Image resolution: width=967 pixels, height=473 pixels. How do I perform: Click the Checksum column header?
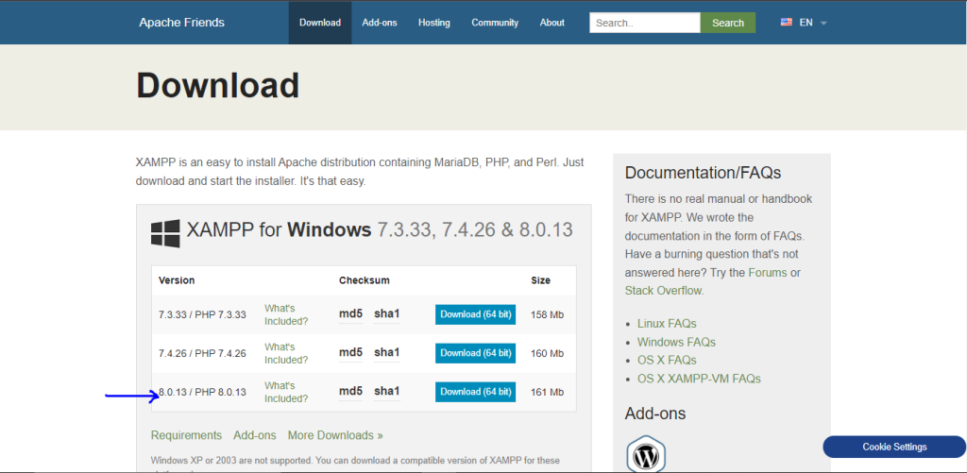coord(364,280)
